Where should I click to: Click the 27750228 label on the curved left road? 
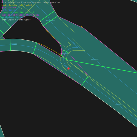[13, 44]
